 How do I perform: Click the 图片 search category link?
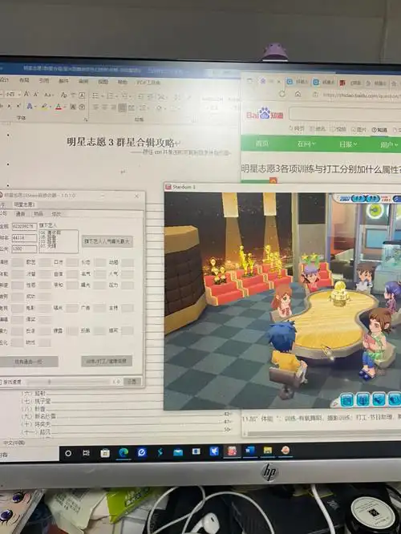click(359, 129)
